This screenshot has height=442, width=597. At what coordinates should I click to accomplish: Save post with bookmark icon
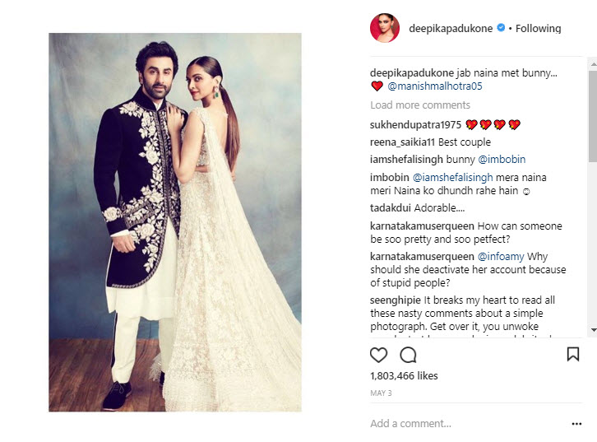coord(573,354)
